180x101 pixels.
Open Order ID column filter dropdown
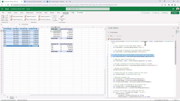coord(19,29)
